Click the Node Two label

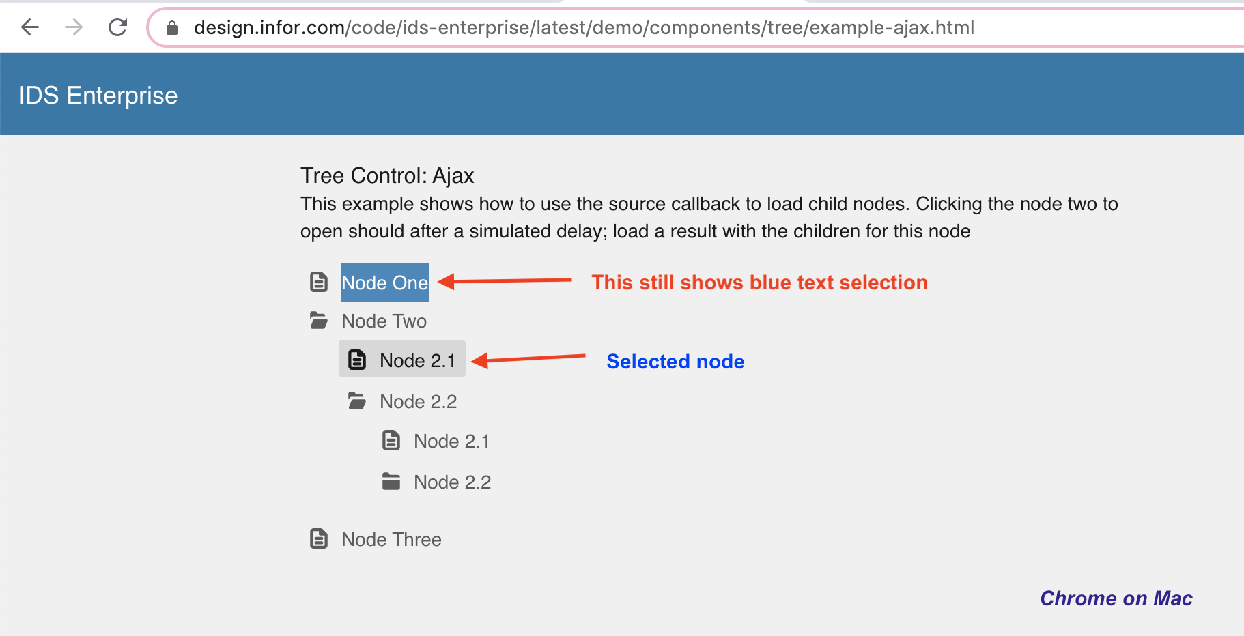point(384,321)
